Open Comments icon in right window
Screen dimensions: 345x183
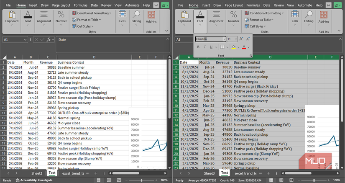tap(329, 5)
